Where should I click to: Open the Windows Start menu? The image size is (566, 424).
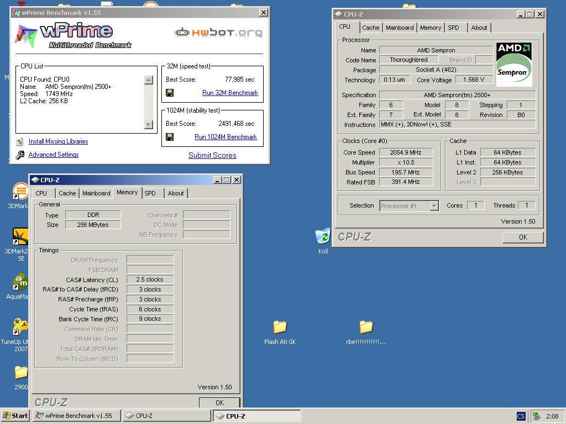coord(15,416)
